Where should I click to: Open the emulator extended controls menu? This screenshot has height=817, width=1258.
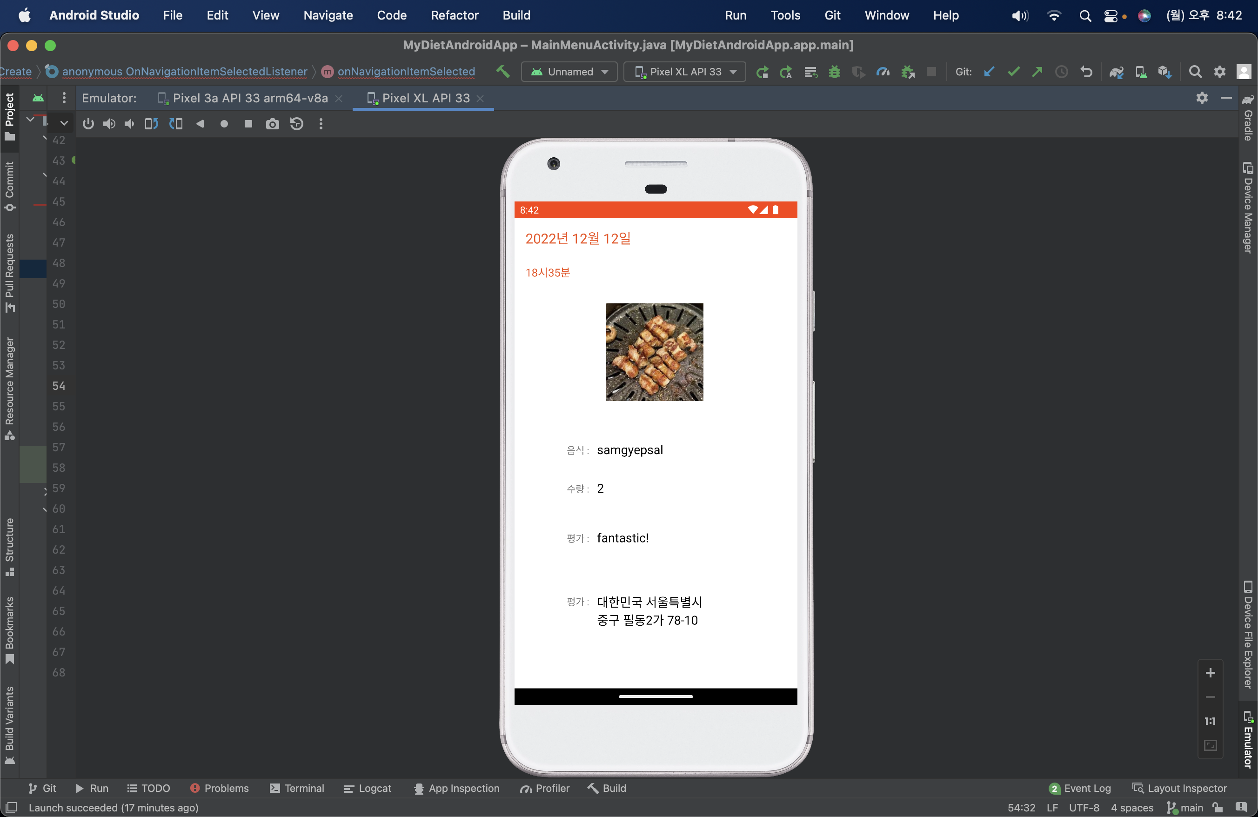pyautogui.click(x=321, y=124)
